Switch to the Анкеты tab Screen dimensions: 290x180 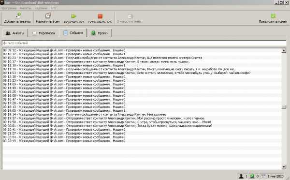[x=15, y=33]
